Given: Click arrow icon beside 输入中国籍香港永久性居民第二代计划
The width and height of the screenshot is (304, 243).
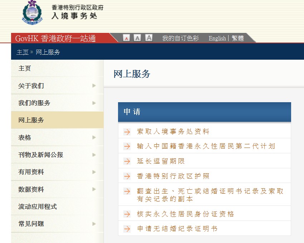Looking at the screenshot, I should click(x=127, y=146).
